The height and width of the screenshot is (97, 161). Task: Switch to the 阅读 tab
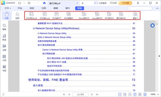pyautogui.click(x=32, y=8)
